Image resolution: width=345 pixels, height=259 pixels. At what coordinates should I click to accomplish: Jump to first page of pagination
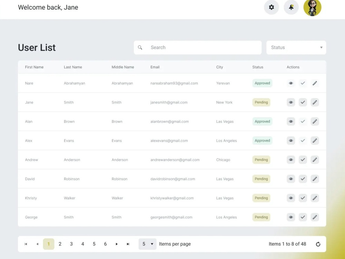[26, 244]
